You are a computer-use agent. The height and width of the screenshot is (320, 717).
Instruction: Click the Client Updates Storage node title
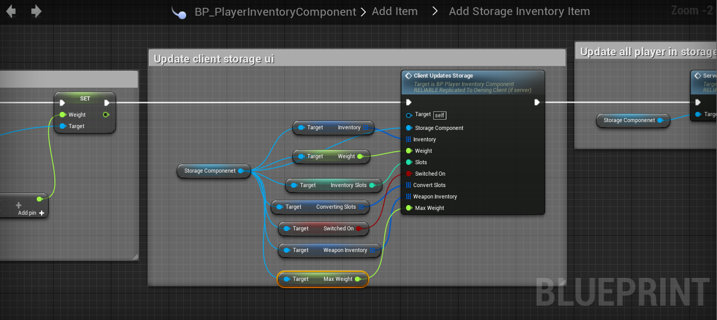tap(443, 76)
